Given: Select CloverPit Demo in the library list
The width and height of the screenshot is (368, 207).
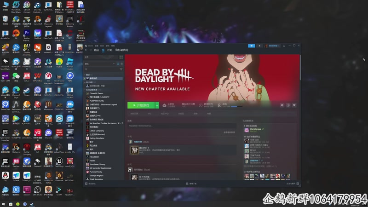Looking at the screenshot, I should 103,93.
